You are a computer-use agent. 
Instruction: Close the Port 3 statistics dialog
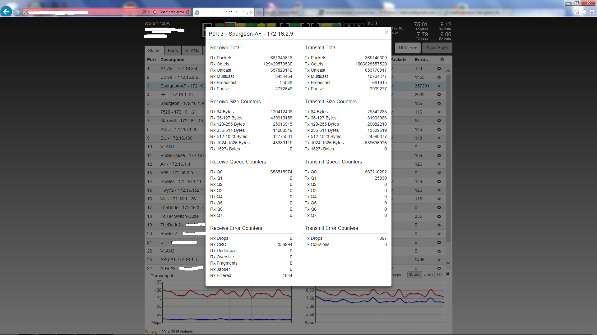point(386,32)
